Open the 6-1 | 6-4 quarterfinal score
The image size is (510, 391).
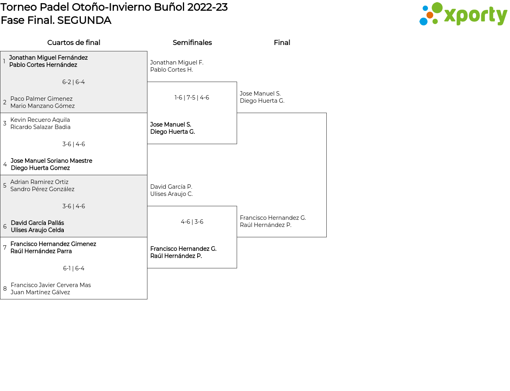(x=74, y=268)
